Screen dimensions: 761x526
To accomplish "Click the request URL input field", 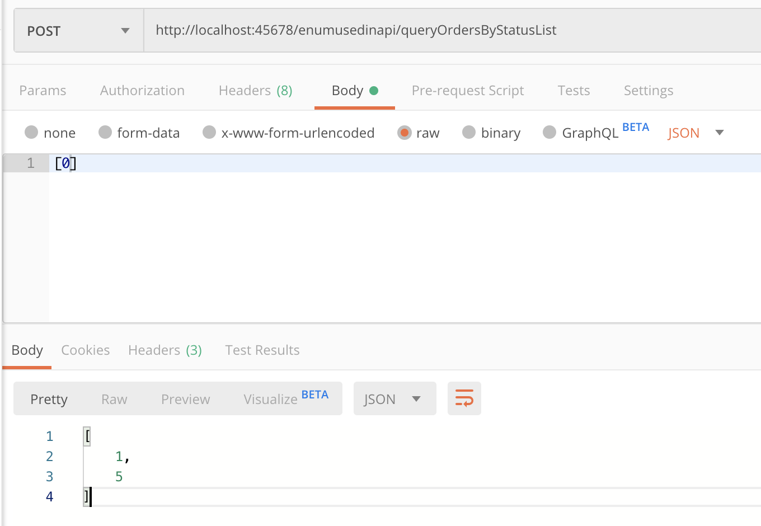I will [x=448, y=30].
